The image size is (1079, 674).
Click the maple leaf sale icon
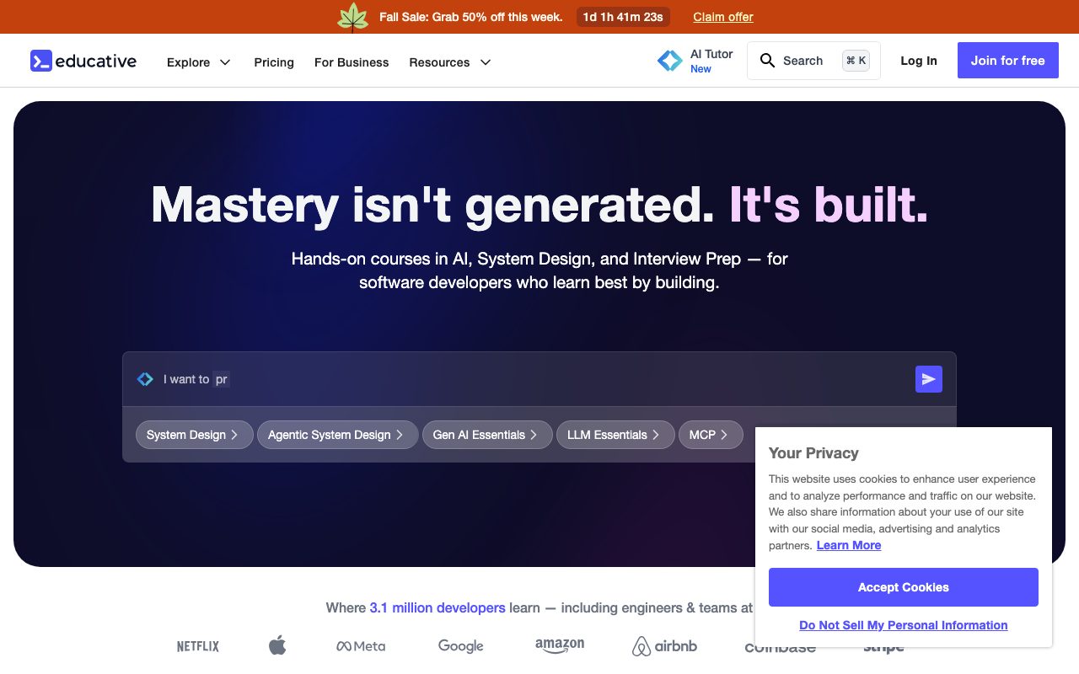pyautogui.click(x=353, y=17)
